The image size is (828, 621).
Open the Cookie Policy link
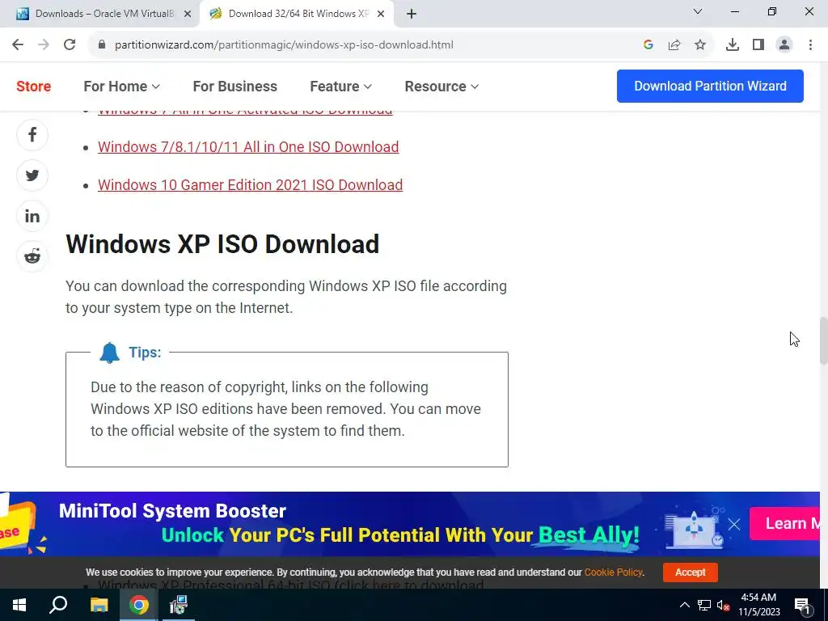pyautogui.click(x=614, y=572)
